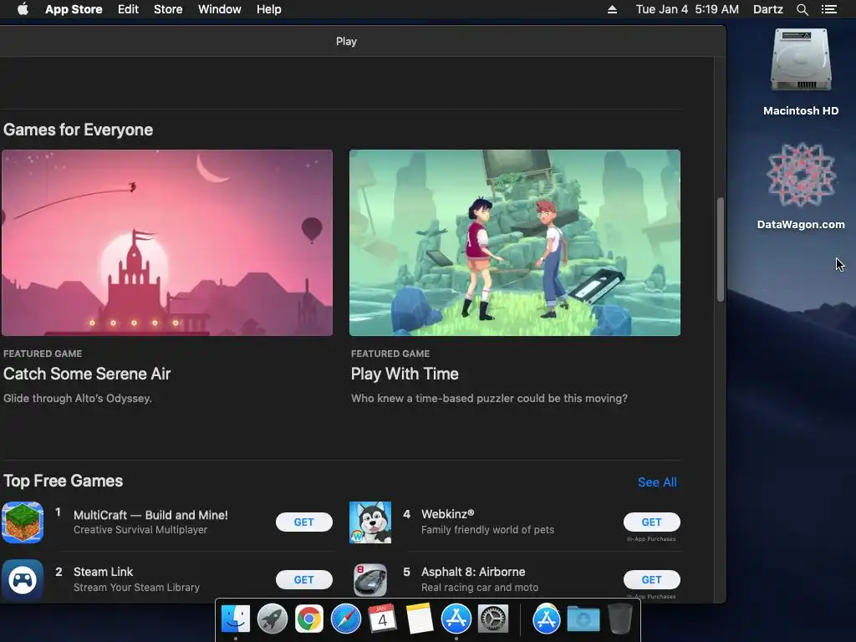Image resolution: width=856 pixels, height=642 pixels.
Task: Select the Macintosh HD desktop icon
Action: pos(801,60)
